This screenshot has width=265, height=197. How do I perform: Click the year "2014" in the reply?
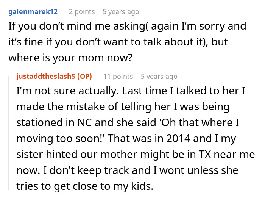tap(190, 139)
